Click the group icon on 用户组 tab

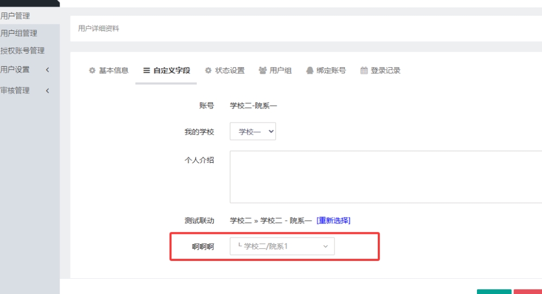point(263,71)
